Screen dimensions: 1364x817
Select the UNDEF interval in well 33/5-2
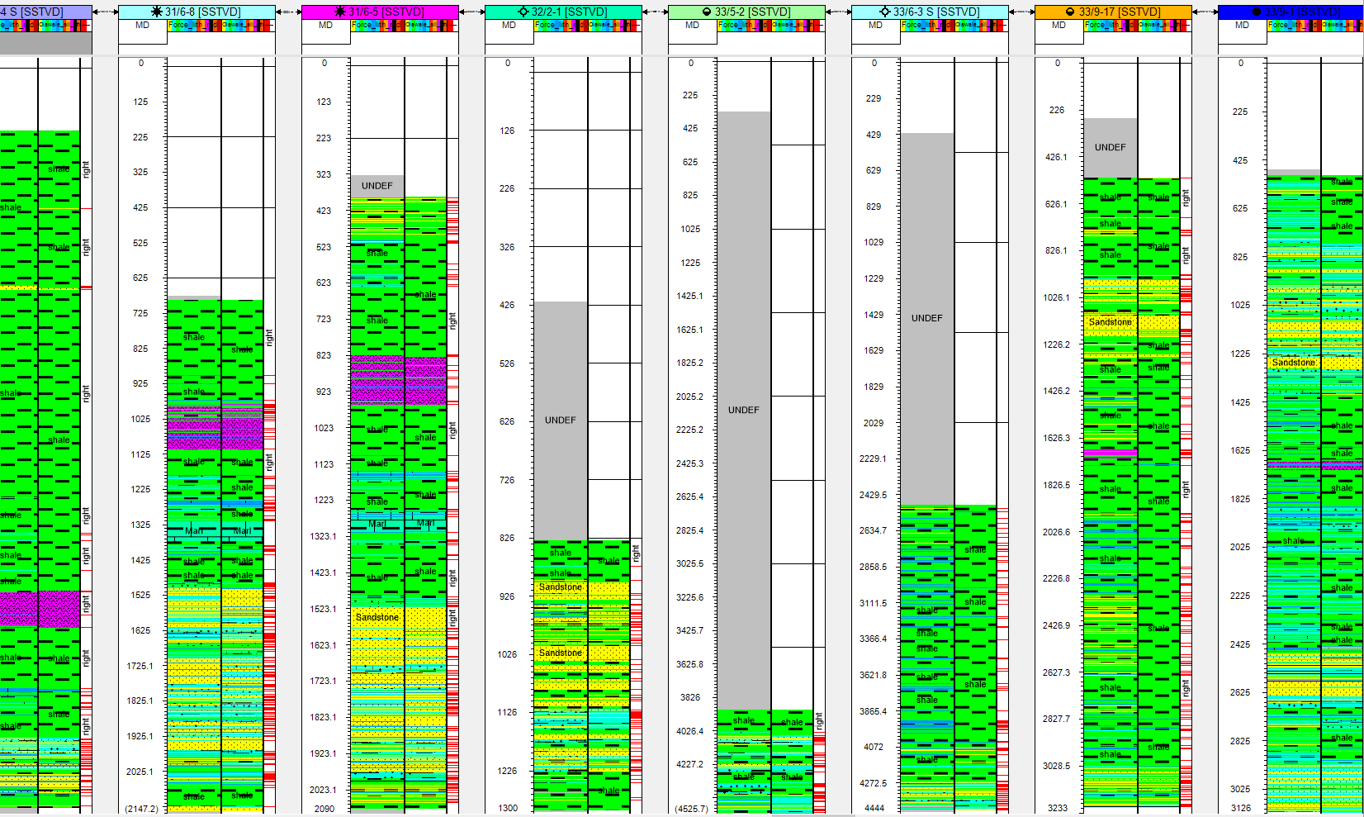(x=743, y=410)
